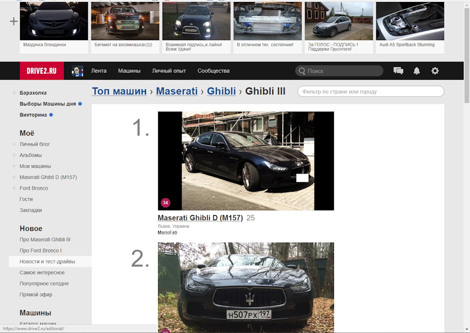Open Популярное сегодня link
Viewport: 470px width, 333px height.
click(44, 284)
